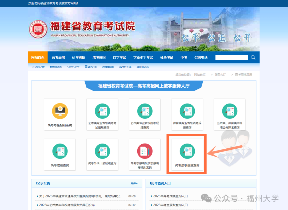Image resolution: width=288 pixels, height=210 pixels.
Task: Click the 07-12 date text
Action: click(x=132, y=205)
